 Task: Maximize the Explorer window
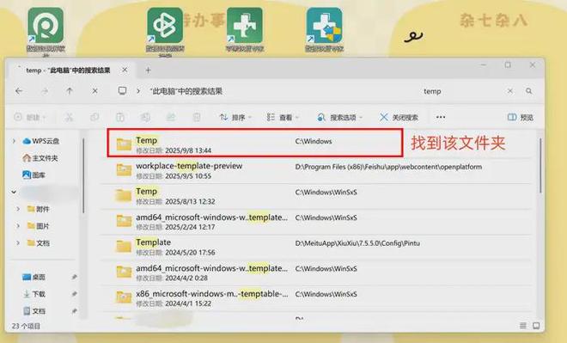coord(508,65)
